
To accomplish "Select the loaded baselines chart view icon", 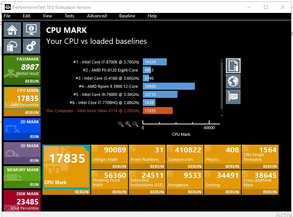I will pos(233,66).
